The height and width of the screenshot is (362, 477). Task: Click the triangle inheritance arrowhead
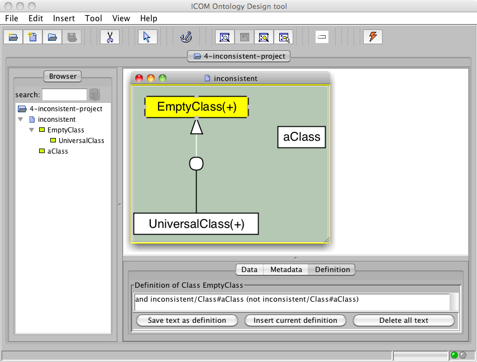tap(197, 127)
